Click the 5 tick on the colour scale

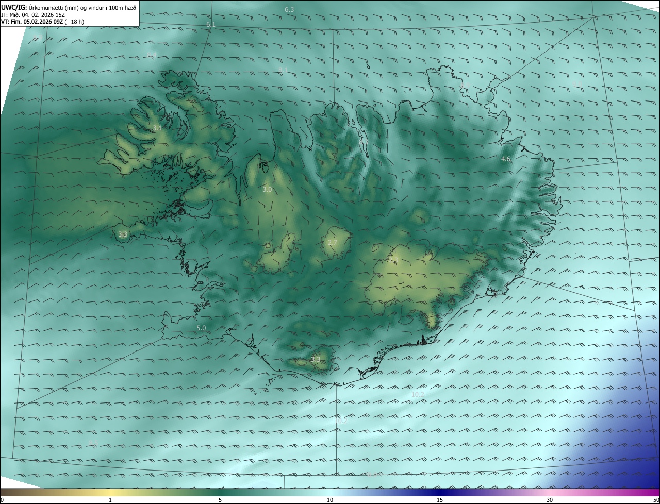point(220,500)
